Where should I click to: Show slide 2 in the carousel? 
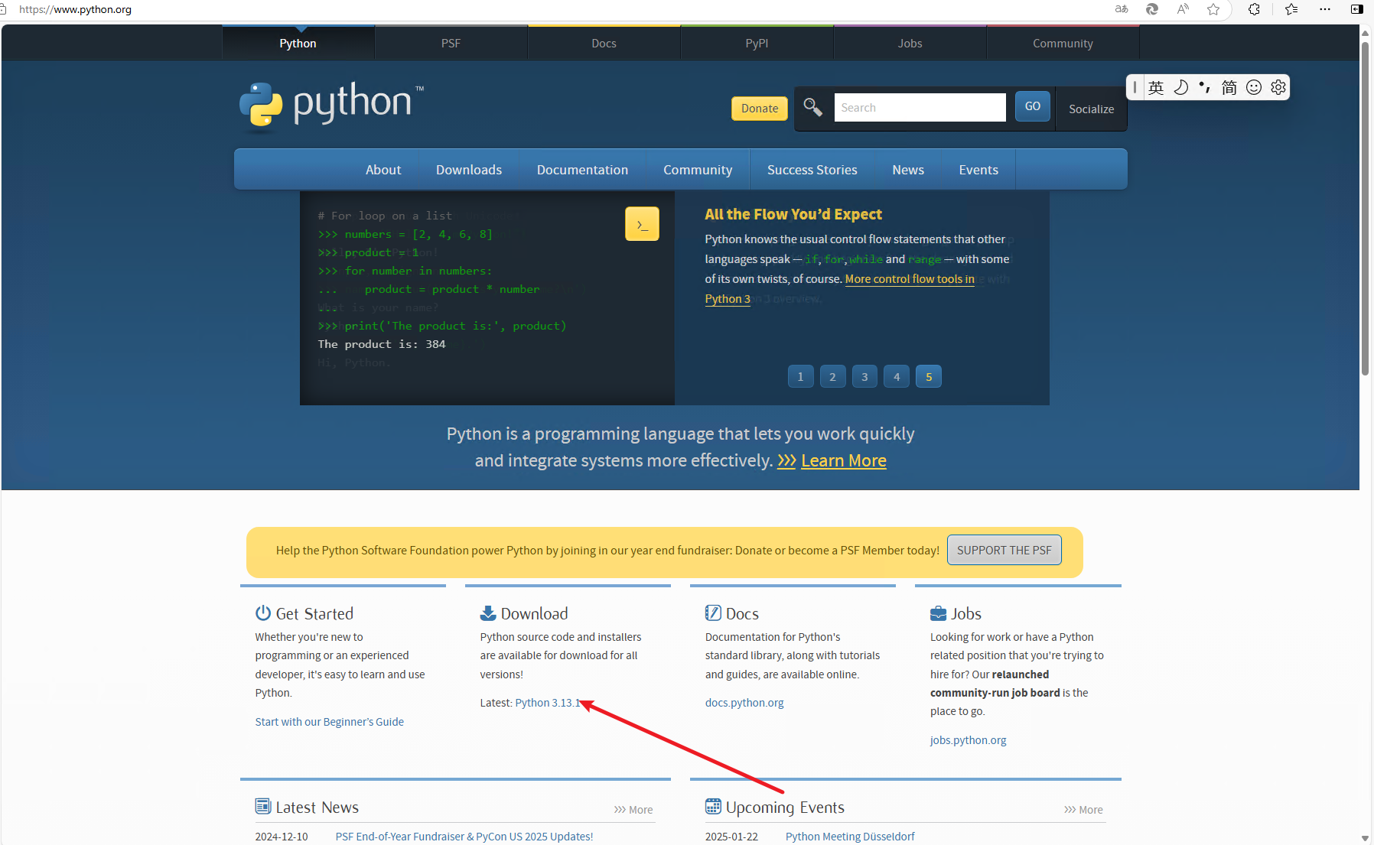(x=832, y=376)
